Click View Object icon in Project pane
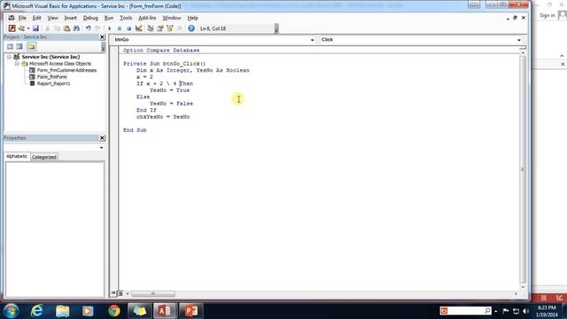The height and width of the screenshot is (319, 567). pos(19,46)
